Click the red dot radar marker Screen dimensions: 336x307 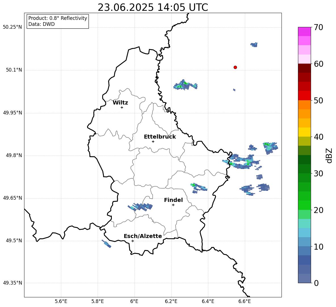tap(235, 67)
